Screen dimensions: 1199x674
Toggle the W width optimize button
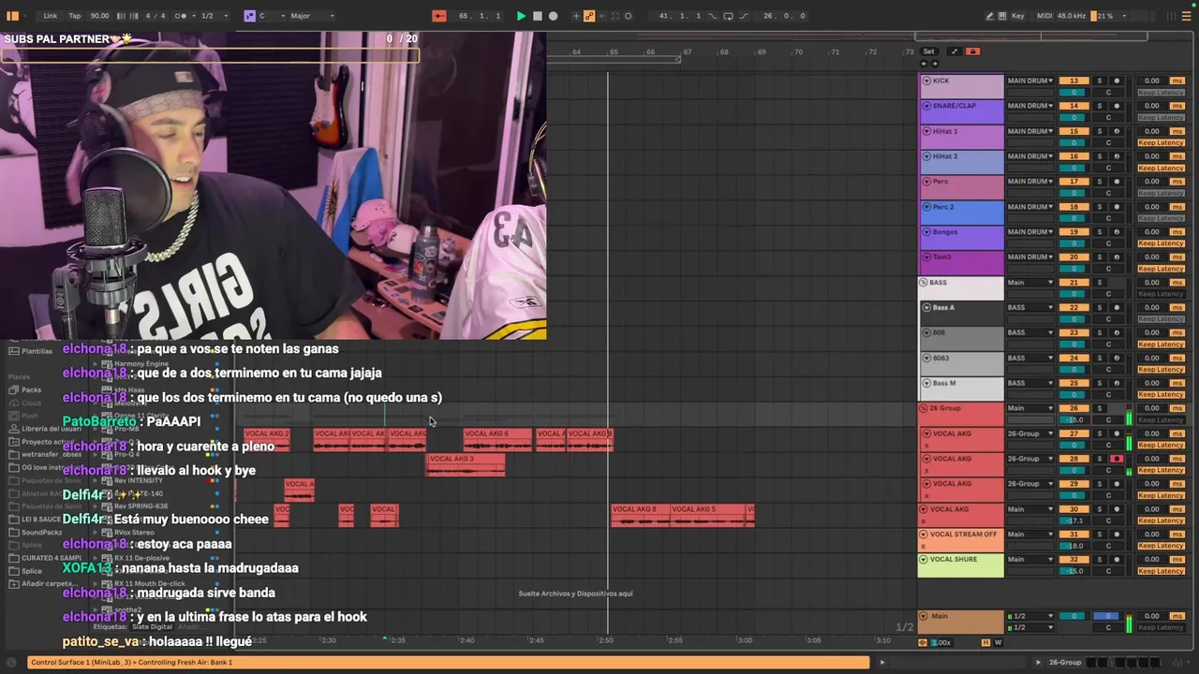tap(998, 642)
